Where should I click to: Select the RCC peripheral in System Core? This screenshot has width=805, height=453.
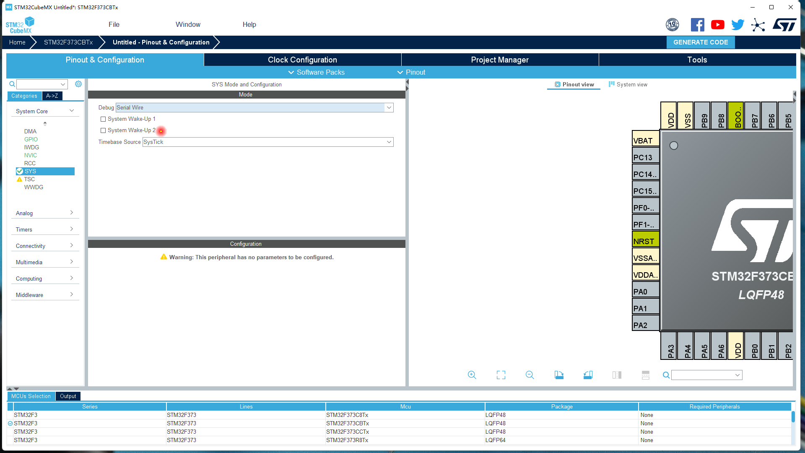click(x=30, y=163)
